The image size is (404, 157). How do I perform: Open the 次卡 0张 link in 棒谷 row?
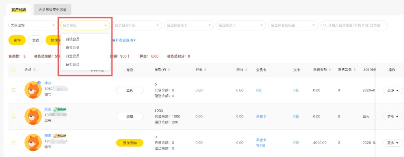click(x=296, y=90)
